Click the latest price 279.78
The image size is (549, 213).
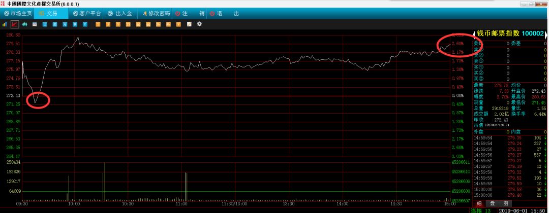[500, 85]
